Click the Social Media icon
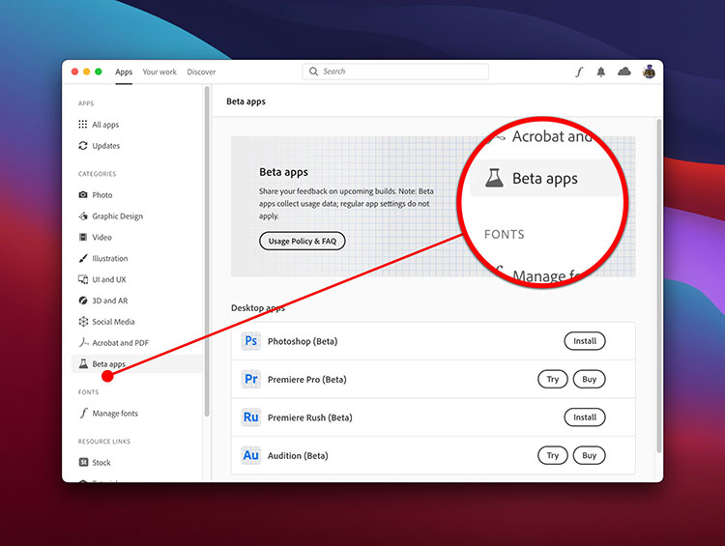Viewport: 725px width, 546px height. (83, 321)
